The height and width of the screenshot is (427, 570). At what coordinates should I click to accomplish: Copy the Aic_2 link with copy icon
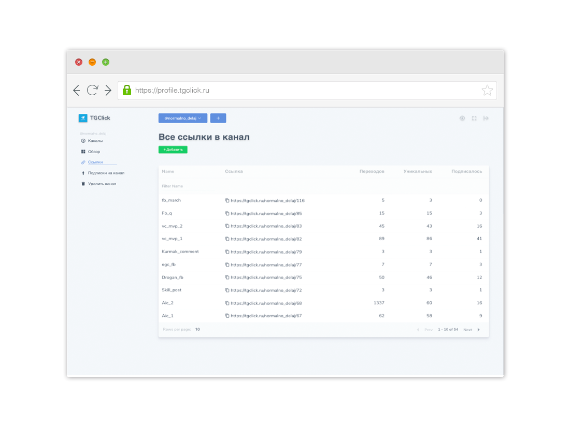[x=227, y=303]
